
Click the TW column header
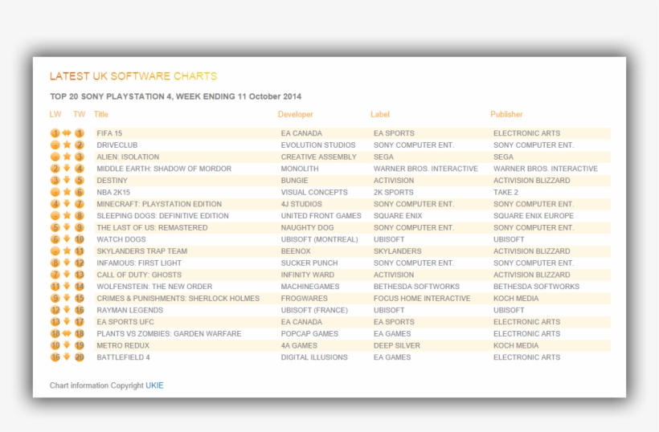[x=79, y=114]
